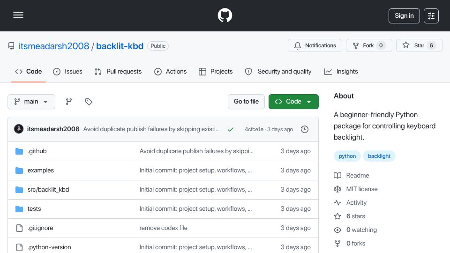Fork the repository
Image resolution: width=450 pixels, height=253 pixels.
click(x=369, y=45)
